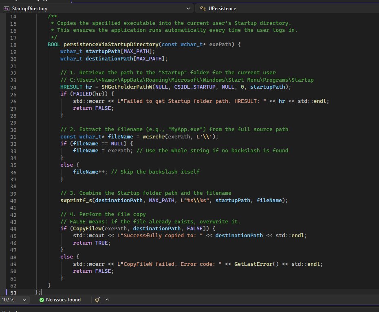
Task: Click the CopyFileW call on line 44
Action: pos(87,229)
